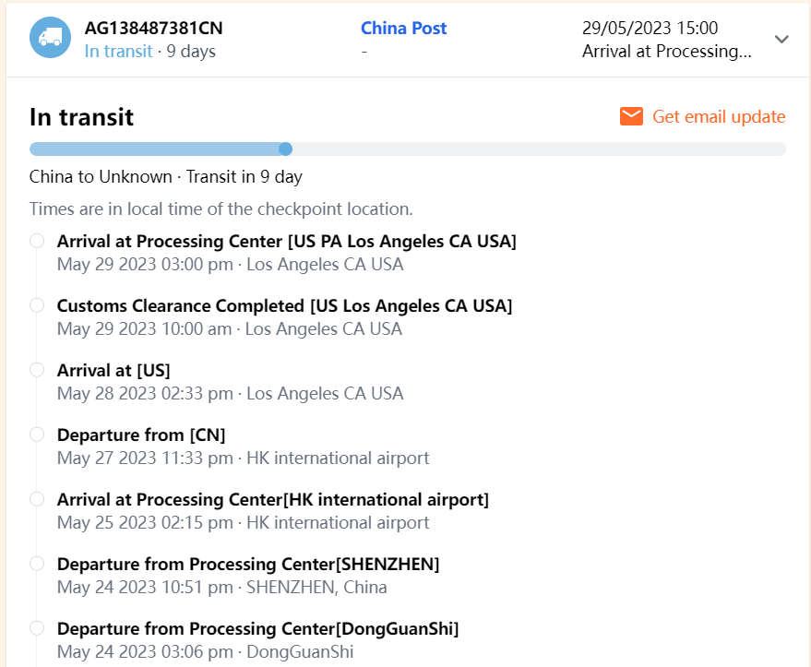Click the large In transit heading
The width and height of the screenshot is (811, 667).
pos(81,117)
